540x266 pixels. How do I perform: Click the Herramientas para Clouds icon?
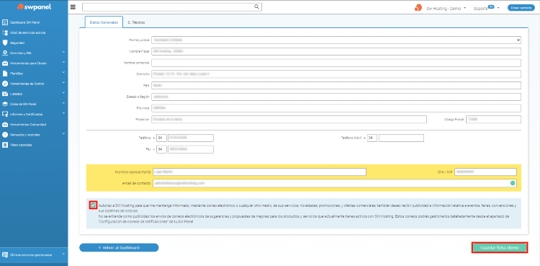click(x=5, y=63)
